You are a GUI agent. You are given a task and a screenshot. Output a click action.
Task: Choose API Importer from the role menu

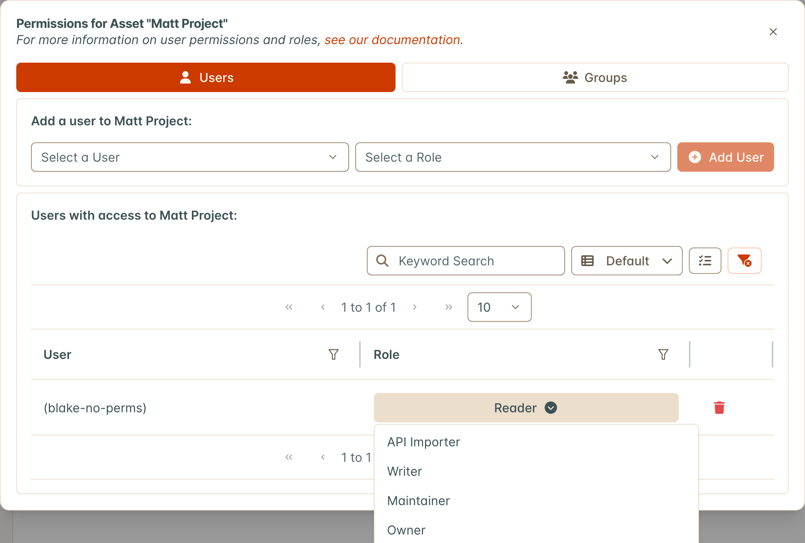(536, 442)
